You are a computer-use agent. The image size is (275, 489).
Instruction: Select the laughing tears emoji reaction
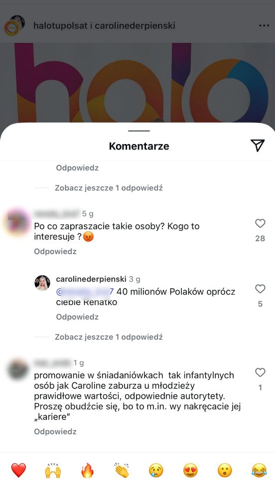point(259,470)
